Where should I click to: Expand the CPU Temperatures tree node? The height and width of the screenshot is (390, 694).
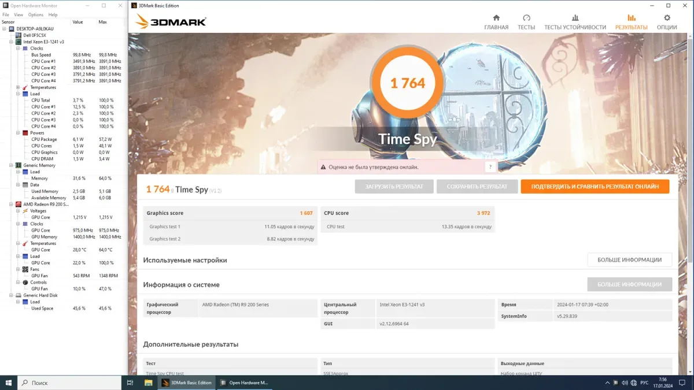point(18,88)
